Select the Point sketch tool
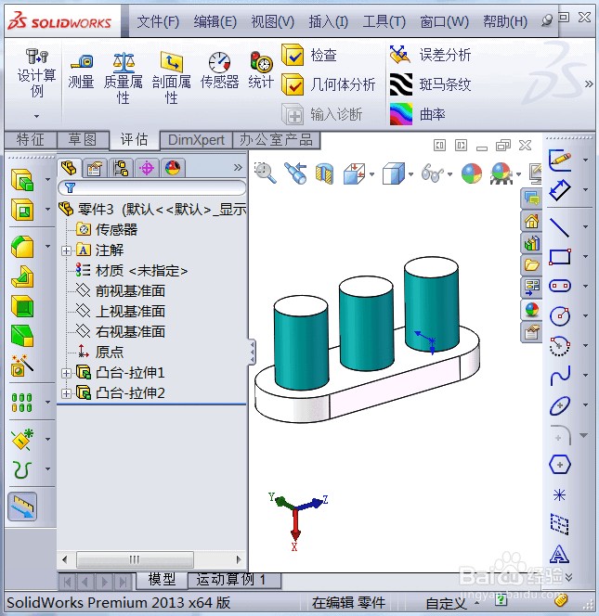Viewport: 599px width, 616px height. (x=559, y=494)
